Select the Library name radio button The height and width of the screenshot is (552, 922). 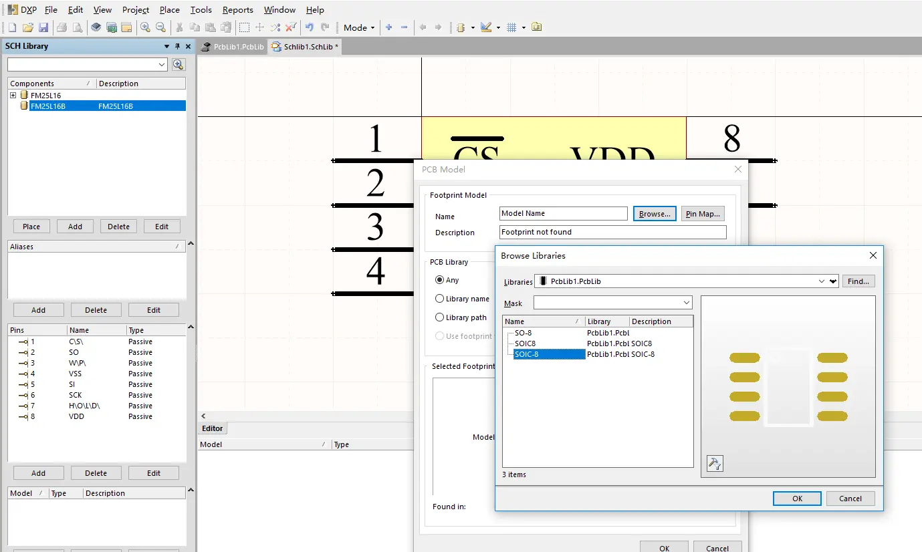(439, 299)
